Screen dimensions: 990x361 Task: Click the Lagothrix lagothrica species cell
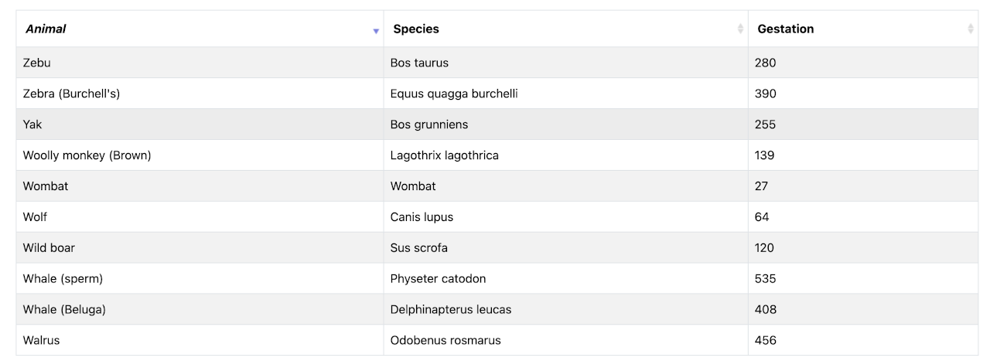point(444,155)
